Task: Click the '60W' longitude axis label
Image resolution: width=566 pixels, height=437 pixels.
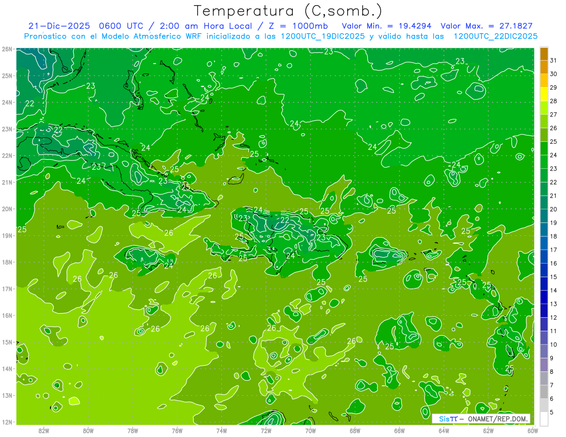Action: tap(533, 430)
